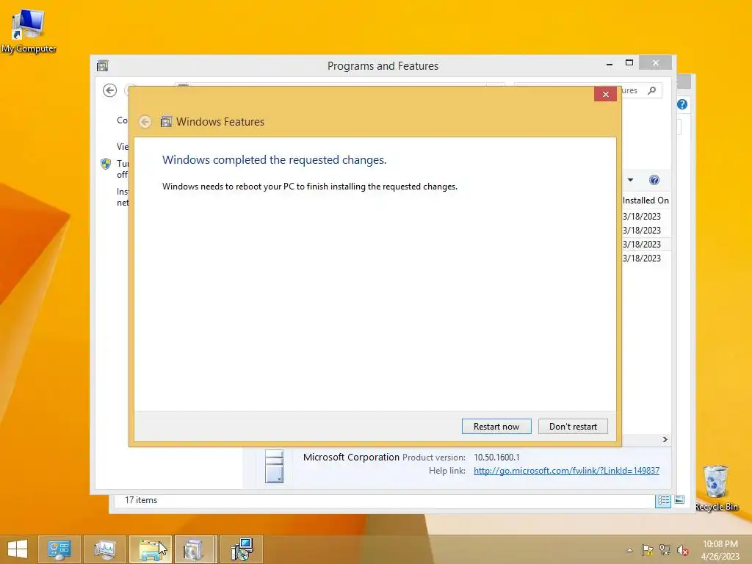Open the My Computer desktop icon
Screen dimensions: 752x564
pyautogui.click(x=29, y=29)
